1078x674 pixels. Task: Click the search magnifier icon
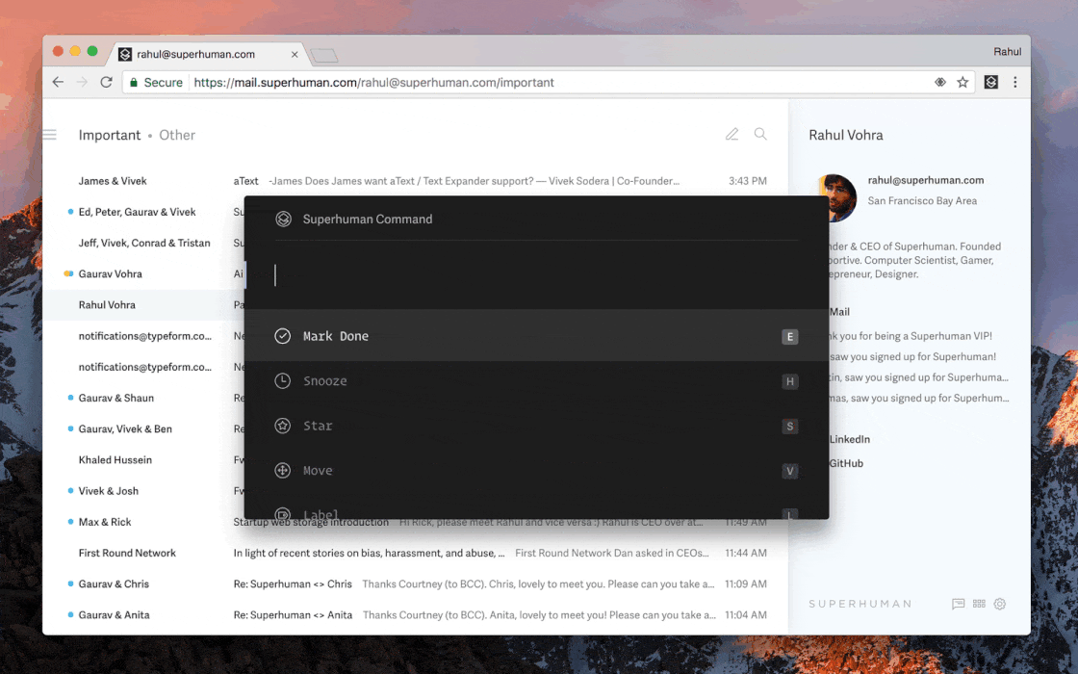point(760,134)
